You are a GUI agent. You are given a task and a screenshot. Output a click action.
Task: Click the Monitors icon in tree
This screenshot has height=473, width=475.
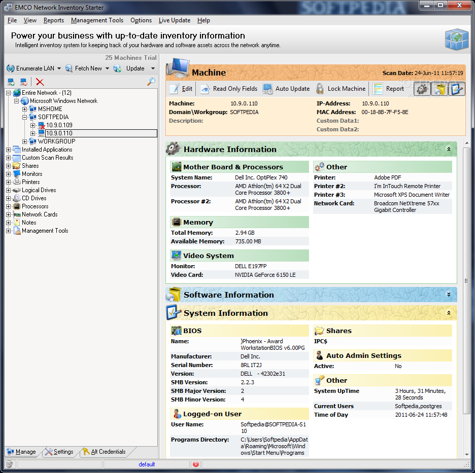pos(17,174)
